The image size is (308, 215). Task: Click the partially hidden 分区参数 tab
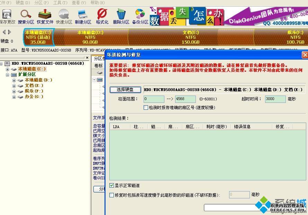[x=99, y=59]
